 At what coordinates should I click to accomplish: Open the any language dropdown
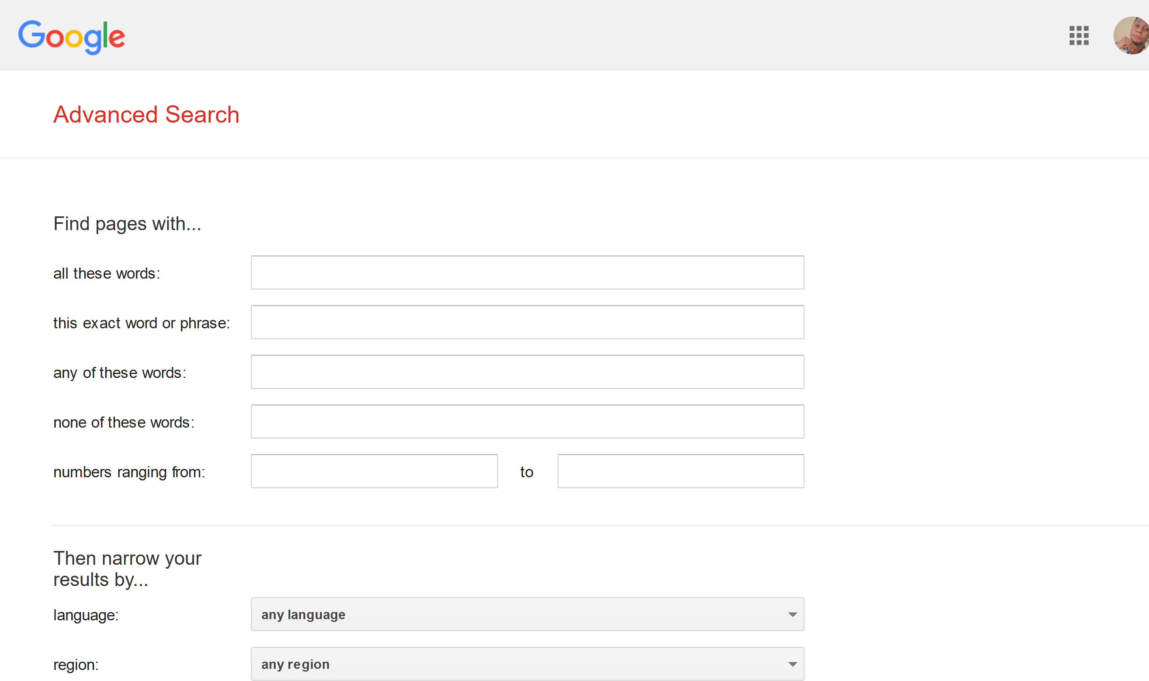[x=527, y=614]
